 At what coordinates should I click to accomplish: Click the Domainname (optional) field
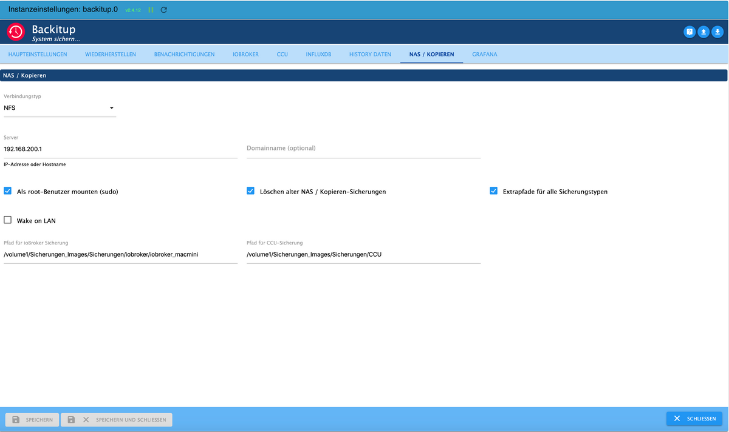(363, 149)
